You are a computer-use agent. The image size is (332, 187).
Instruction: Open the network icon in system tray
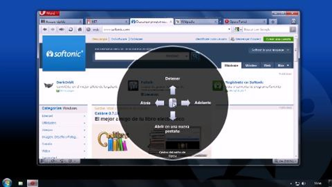pyautogui.click(x=297, y=183)
